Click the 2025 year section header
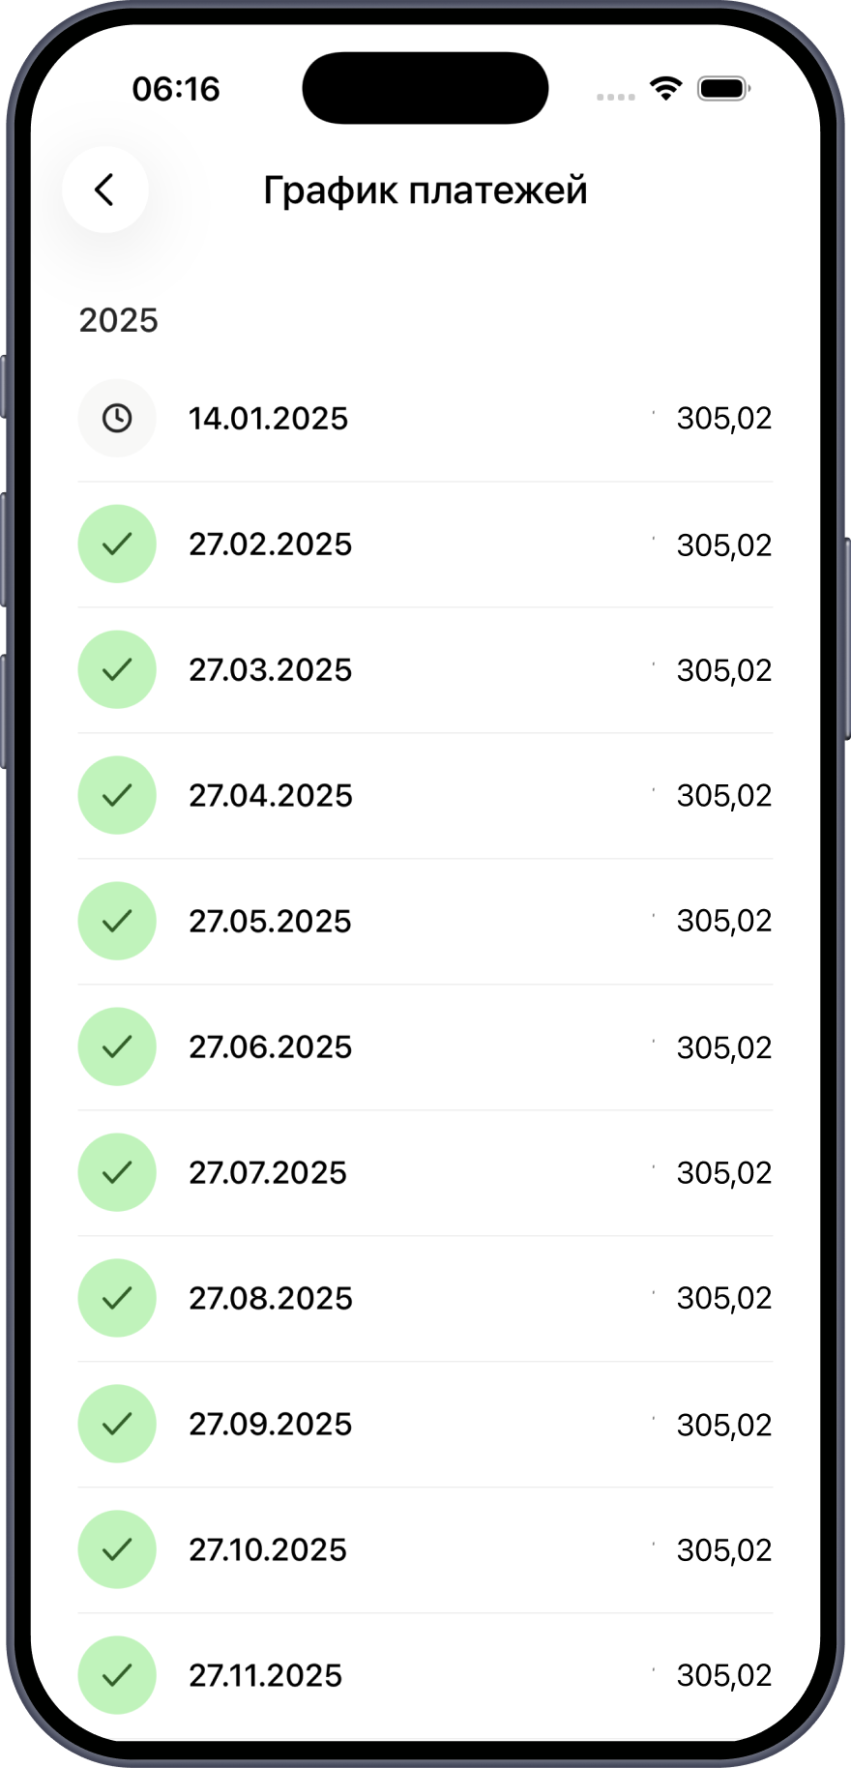 [x=118, y=320]
